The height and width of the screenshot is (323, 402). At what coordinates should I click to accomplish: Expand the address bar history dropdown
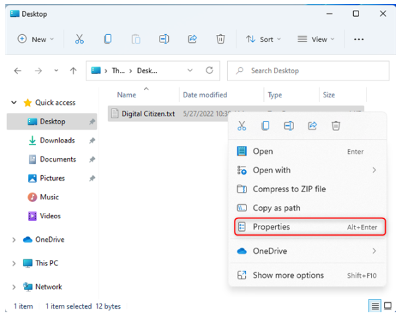[190, 71]
